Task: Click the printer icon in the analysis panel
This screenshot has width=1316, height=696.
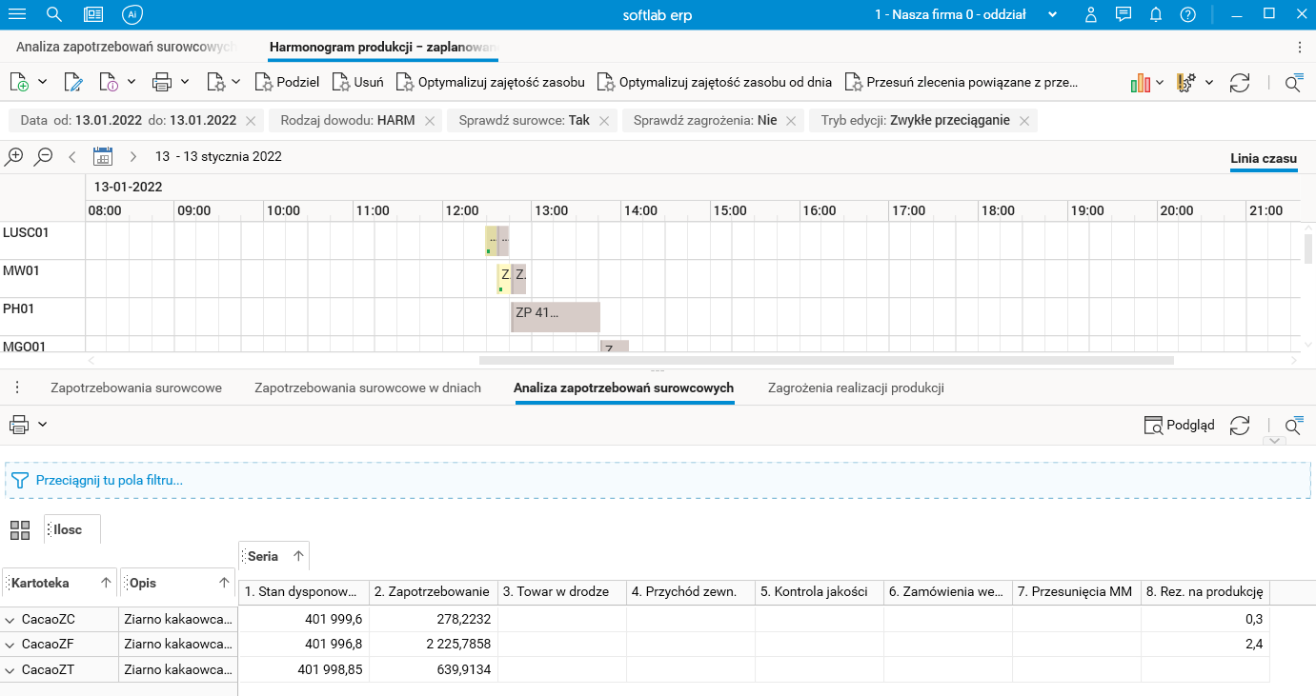Action: click(19, 425)
